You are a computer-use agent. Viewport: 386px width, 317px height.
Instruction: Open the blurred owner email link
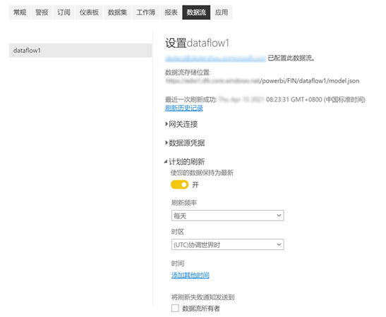click(215, 58)
